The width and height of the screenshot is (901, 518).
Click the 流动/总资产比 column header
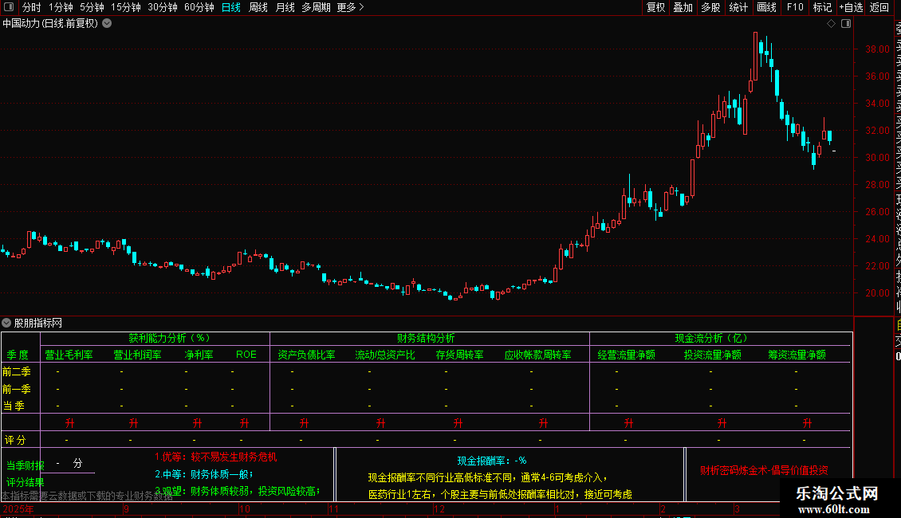tap(384, 355)
